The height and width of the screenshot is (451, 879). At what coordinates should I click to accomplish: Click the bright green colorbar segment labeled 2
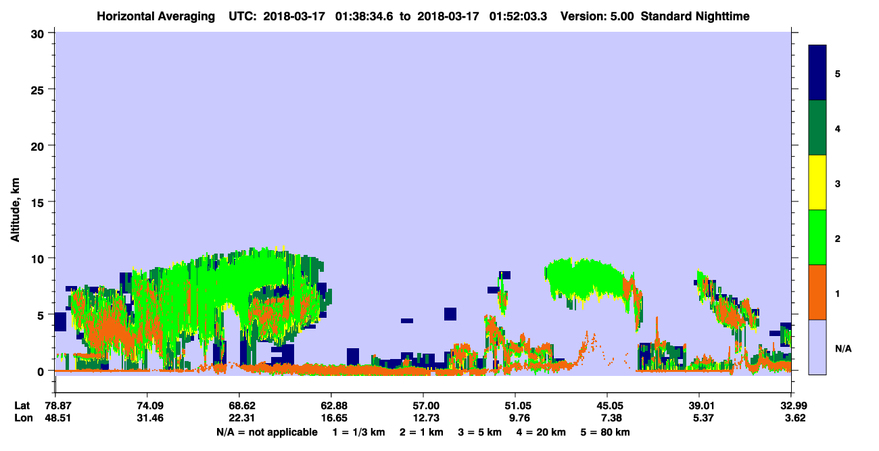click(817, 237)
